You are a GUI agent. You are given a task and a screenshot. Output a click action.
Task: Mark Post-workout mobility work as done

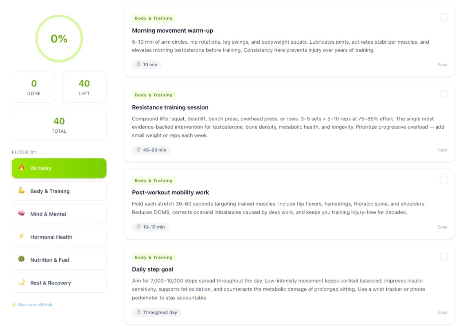tap(443, 180)
